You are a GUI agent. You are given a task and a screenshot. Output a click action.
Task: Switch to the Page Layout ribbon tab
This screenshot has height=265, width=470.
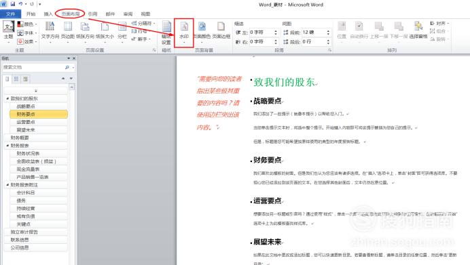70,14
